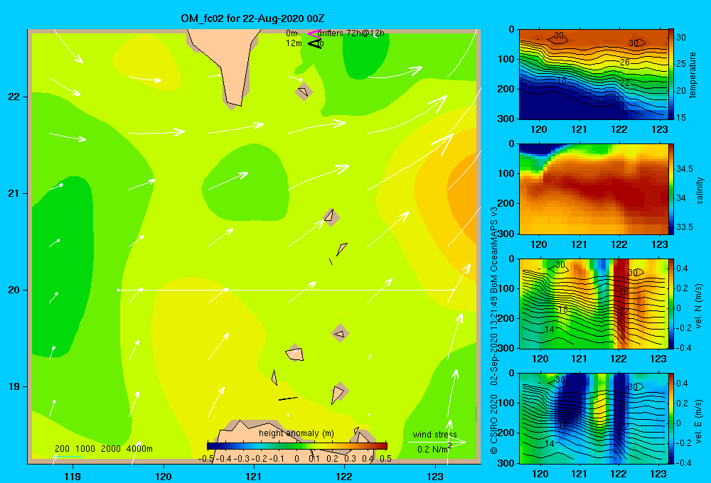The height and width of the screenshot is (483, 711).
Task: Click the 'height anomaly (m)' label
Action: 296,433
